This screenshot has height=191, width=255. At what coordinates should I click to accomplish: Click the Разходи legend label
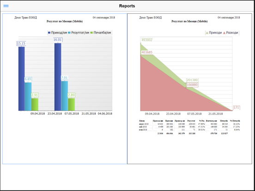click(x=232, y=33)
